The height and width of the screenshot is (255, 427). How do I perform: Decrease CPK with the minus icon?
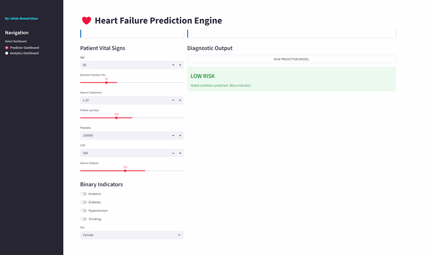tap(173, 153)
